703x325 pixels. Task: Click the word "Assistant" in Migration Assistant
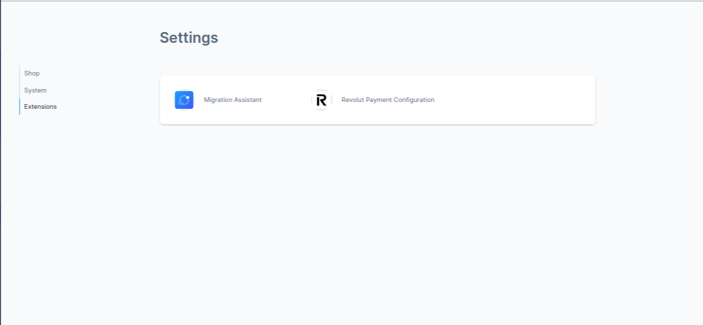point(247,100)
